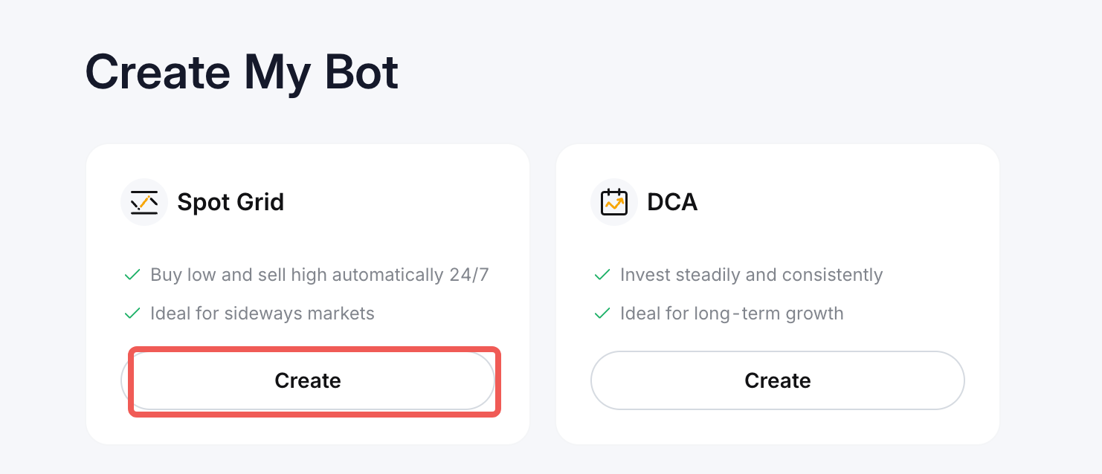Select the 'Spot Grid' card title
The image size is (1102, 474).
(x=231, y=202)
